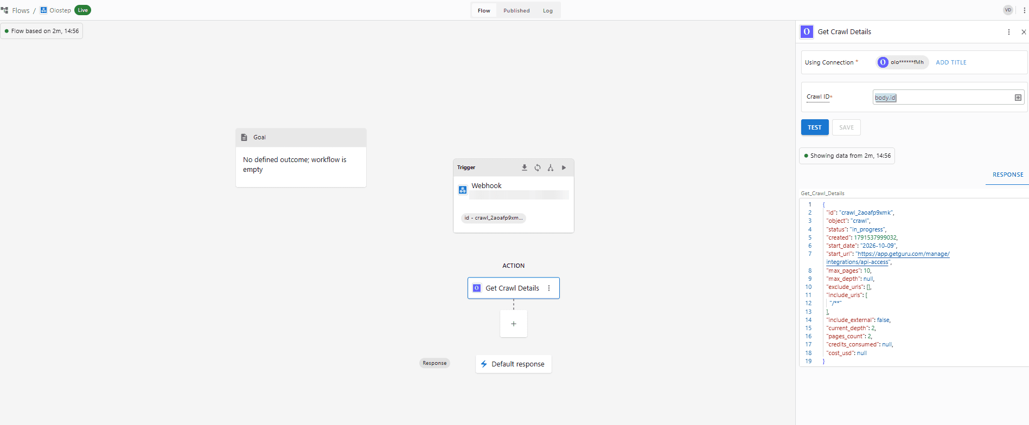Click the Olostep flow icon in breadcrumb
Viewport: 1029px width, 425px height.
(x=43, y=10)
